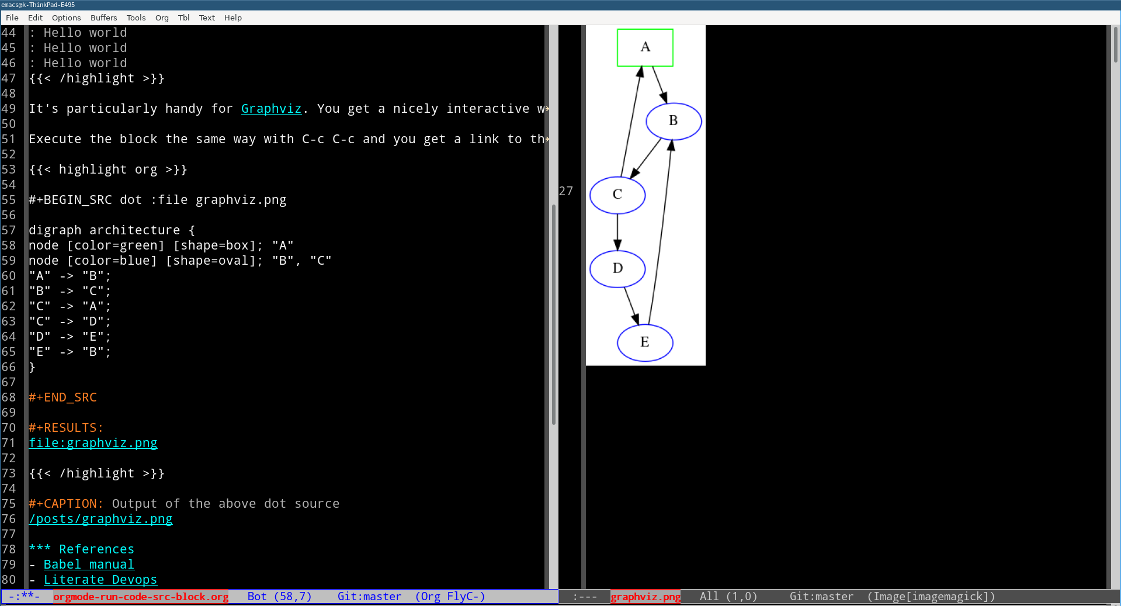1121x606 pixels.
Task: Open the Literate Devops reference link
Action: (100, 580)
